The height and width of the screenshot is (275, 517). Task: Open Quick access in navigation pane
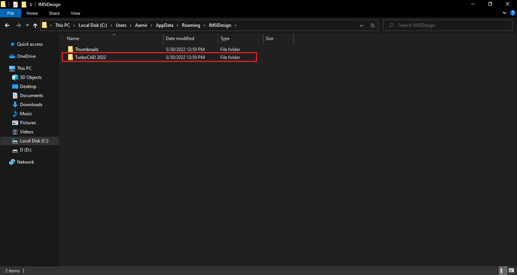(30, 44)
